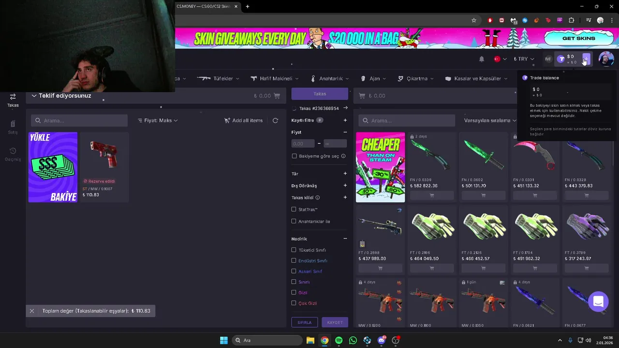
Task: Add the ₺ 437 989.03 sniper rifle to cart
Action: (380, 268)
